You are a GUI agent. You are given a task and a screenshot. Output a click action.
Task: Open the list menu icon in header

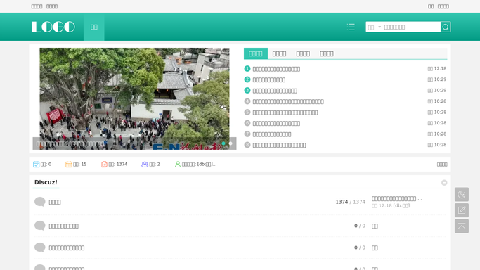point(351,27)
